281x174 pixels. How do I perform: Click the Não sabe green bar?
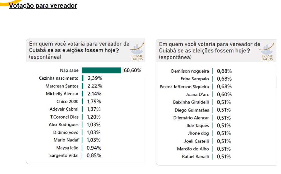tap(101, 70)
